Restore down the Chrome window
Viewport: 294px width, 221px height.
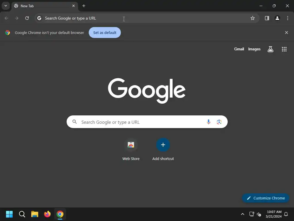274,6
